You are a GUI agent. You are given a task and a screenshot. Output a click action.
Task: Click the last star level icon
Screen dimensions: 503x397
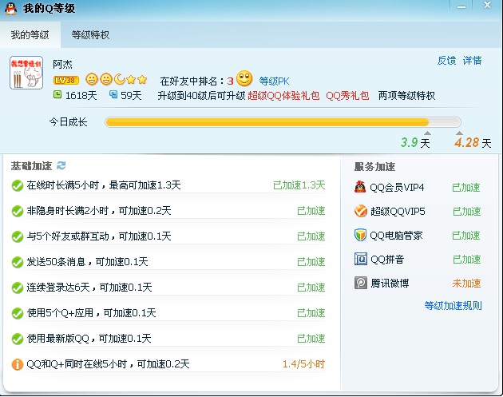pyautogui.click(x=142, y=79)
